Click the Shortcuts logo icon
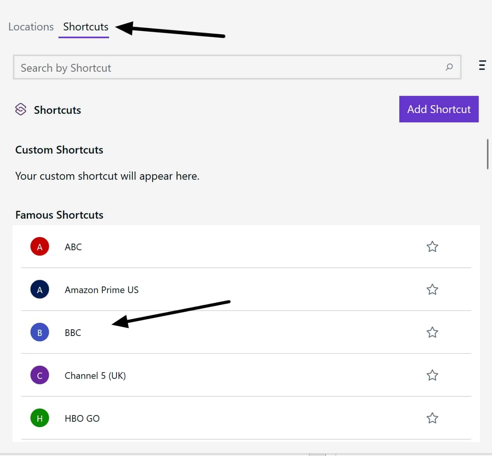This screenshot has height=456, width=492. pos(21,110)
